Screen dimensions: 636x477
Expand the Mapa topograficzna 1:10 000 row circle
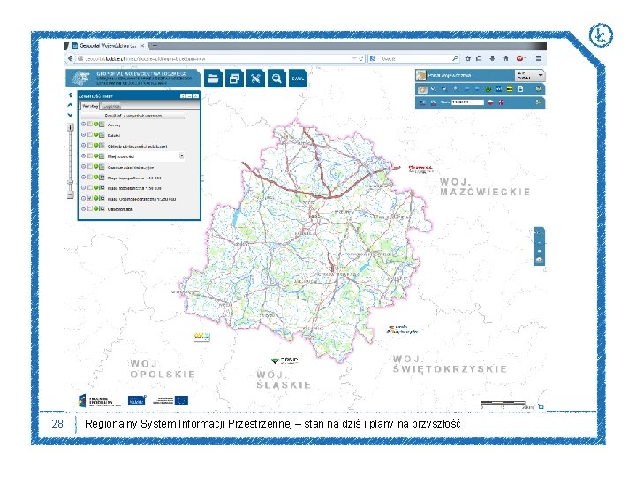84,178
